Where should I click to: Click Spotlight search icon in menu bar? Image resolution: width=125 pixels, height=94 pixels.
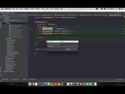pos(117,9)
